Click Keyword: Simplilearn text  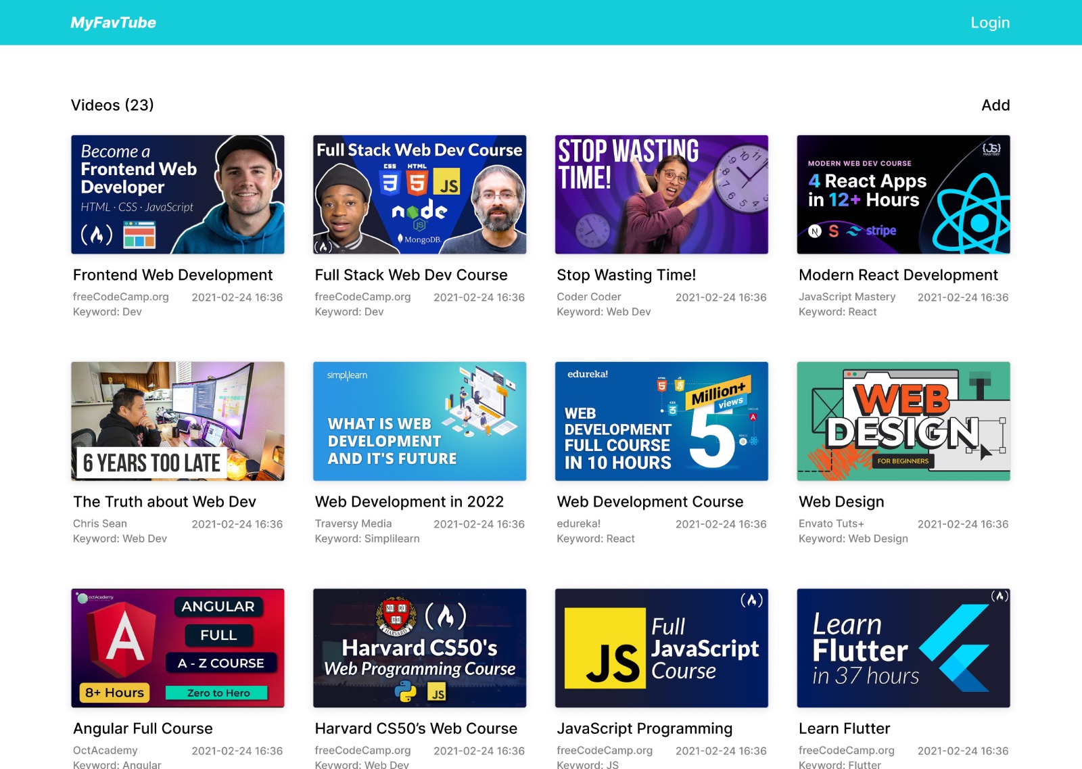click(x=367, y=538)
